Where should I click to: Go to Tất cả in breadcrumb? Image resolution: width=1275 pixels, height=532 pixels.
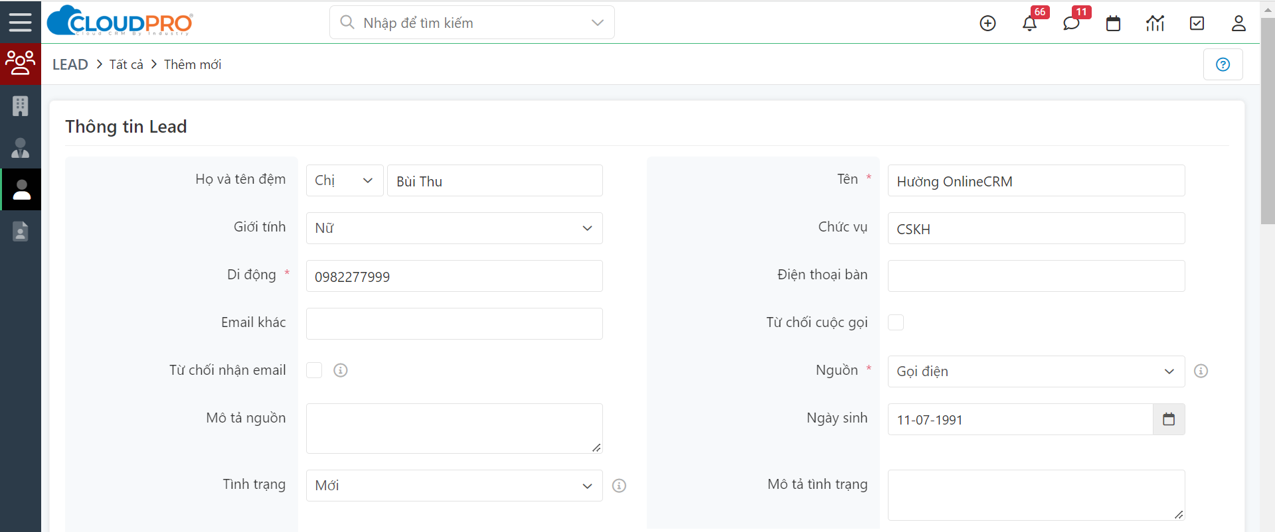pyautogui.click(x=126, y=64)
